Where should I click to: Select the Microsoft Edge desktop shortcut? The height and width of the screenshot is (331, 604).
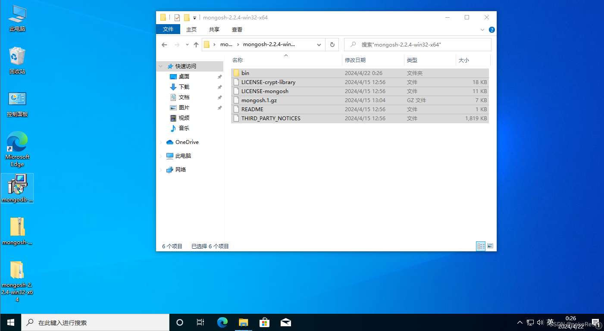coord(17,149)
